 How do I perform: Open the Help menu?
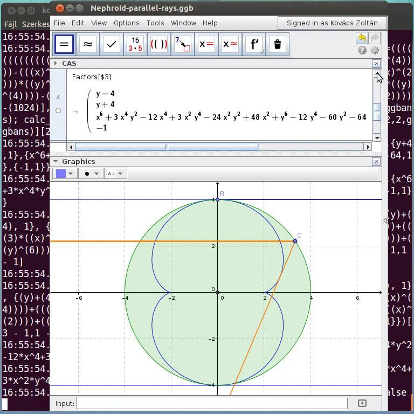(x=210, y=23)
